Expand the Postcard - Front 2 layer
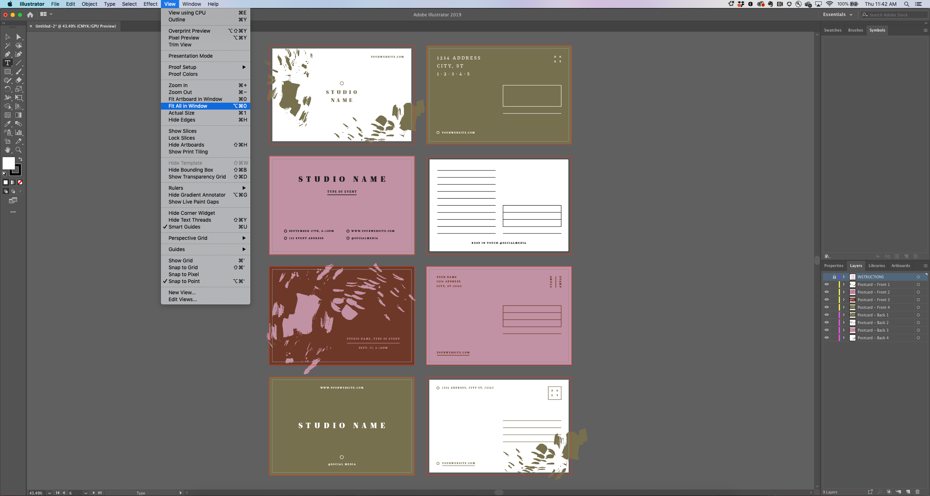The image size is (930, 496). [x=844, y=292]
